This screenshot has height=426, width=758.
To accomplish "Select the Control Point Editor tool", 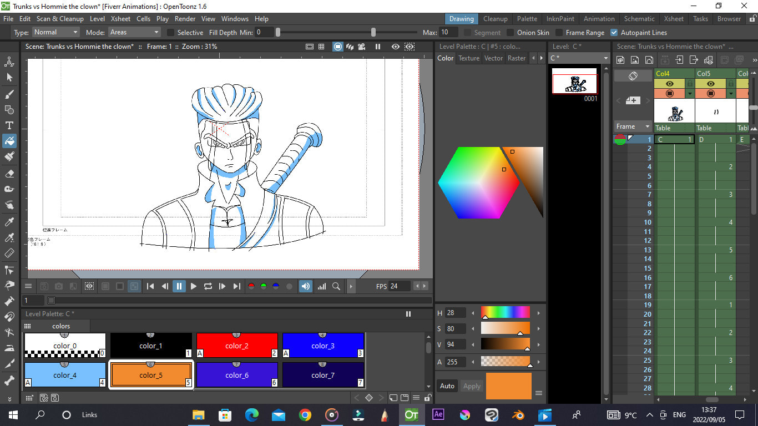I will point(9,270).
